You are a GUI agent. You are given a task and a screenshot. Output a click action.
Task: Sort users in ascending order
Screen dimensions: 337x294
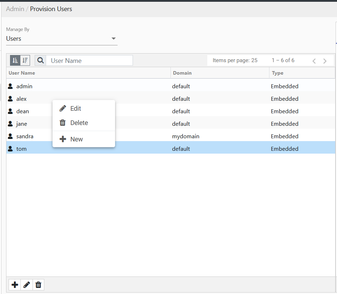tap(15, 60)
